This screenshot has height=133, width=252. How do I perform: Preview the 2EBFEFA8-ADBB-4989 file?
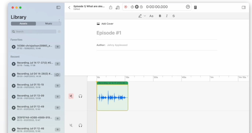(14, 119)
